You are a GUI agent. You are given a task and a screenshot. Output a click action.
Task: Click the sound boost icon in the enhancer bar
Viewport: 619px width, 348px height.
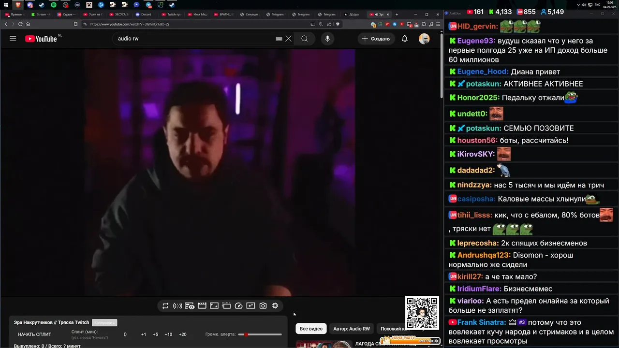pyautogui.click(x=177, y=306)
